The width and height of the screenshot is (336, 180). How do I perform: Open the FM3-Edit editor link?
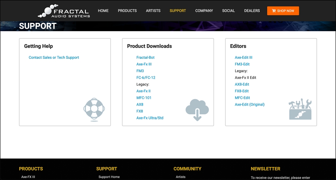[x=242, y=64]
